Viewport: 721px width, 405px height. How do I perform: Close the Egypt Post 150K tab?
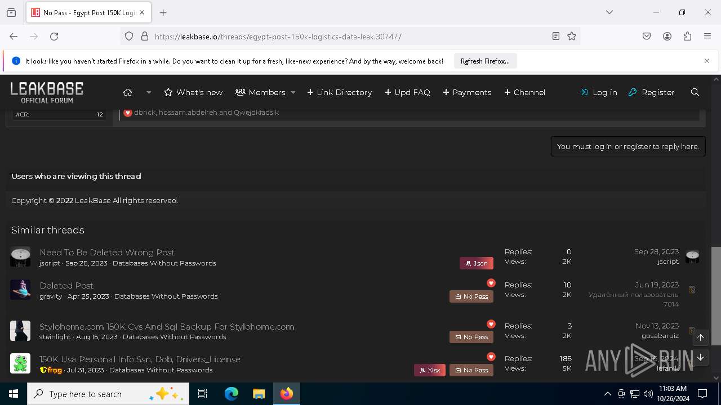click(x=142, y=12)
